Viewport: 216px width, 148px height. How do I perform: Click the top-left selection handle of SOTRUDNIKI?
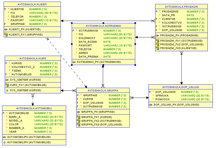(72, 23)
